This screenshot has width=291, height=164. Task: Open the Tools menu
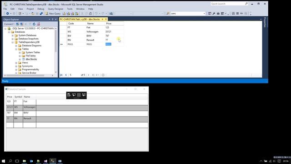pyautogui.click(x=70, y=9)
